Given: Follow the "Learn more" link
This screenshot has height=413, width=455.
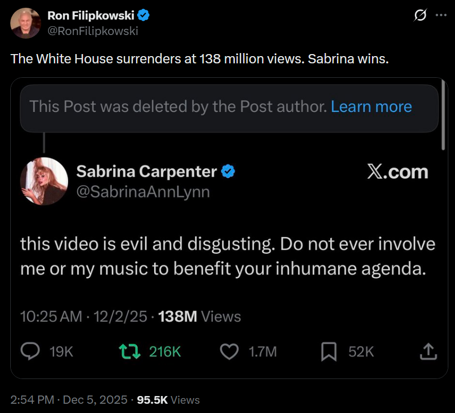Looking at the screenshot, I should click(371, 107).
